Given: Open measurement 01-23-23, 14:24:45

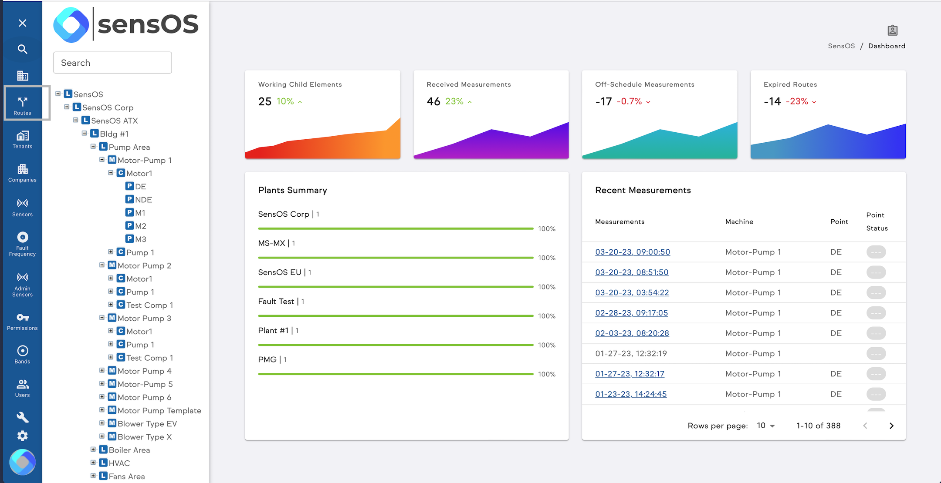Looking at the screenshot, I should 631,394.
